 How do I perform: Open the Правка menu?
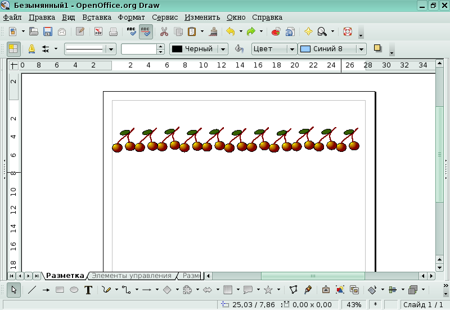point(42,17)
